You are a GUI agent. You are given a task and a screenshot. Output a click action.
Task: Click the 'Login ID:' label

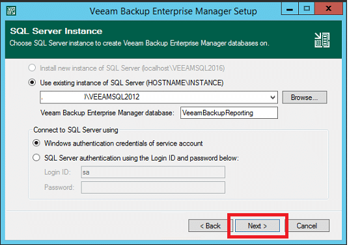tap(57, 172)
